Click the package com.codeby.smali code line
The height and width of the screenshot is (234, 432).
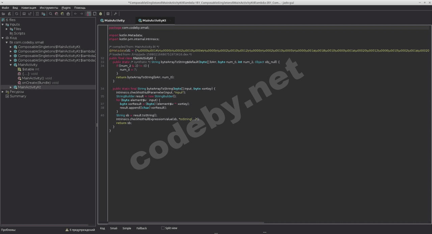tap(129, 28)
